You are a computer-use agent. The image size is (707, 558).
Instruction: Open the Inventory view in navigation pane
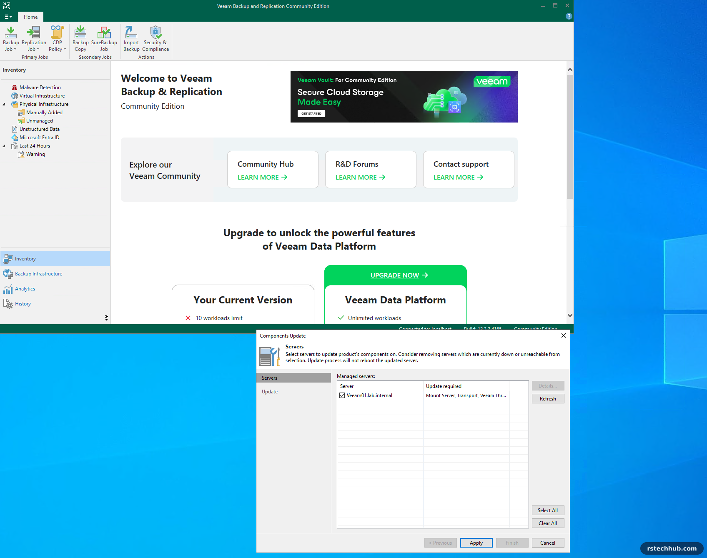(x=55, y=259)
